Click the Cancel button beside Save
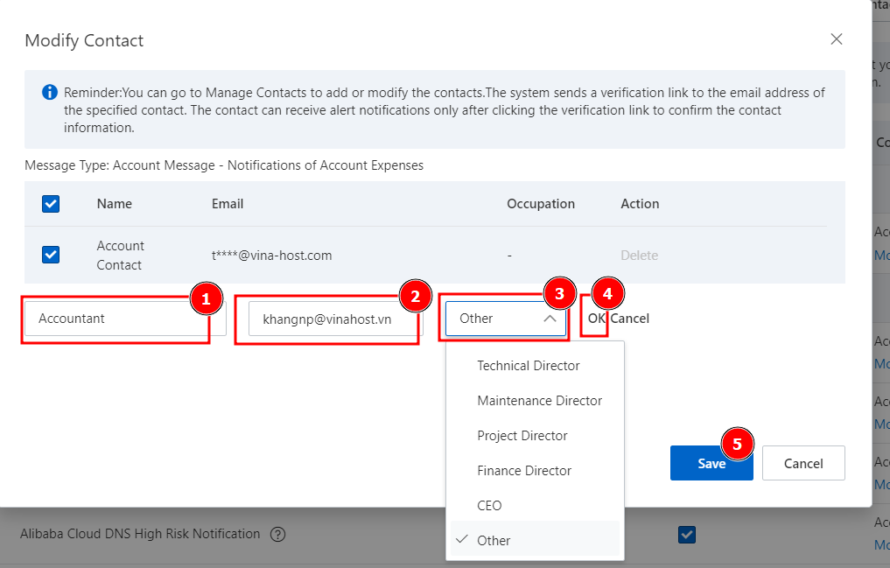Image resolution: width=890 pixels, height=568 pixels. (802, 463)
